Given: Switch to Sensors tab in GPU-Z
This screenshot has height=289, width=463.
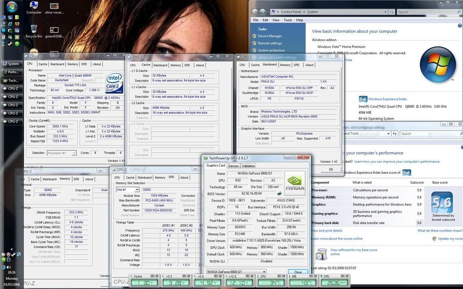Looking at the screenshot, I should tap(233, 166).
